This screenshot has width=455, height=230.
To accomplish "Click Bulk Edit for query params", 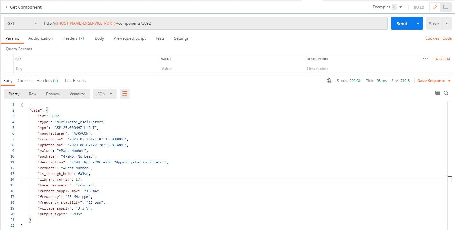I will pos(442,59).
